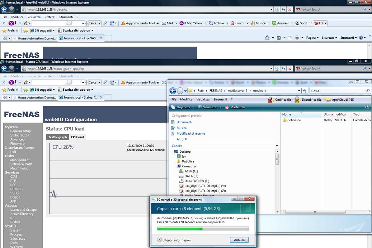Click RSS feeds icon in FreeNAS webGUI window
The image size is (372, 248).
point(279,38)
